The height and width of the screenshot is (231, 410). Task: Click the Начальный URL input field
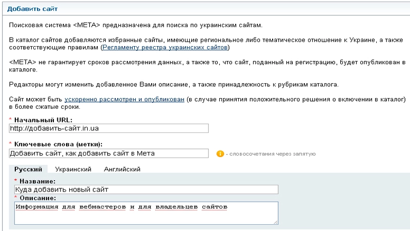[x=109, y=128]
